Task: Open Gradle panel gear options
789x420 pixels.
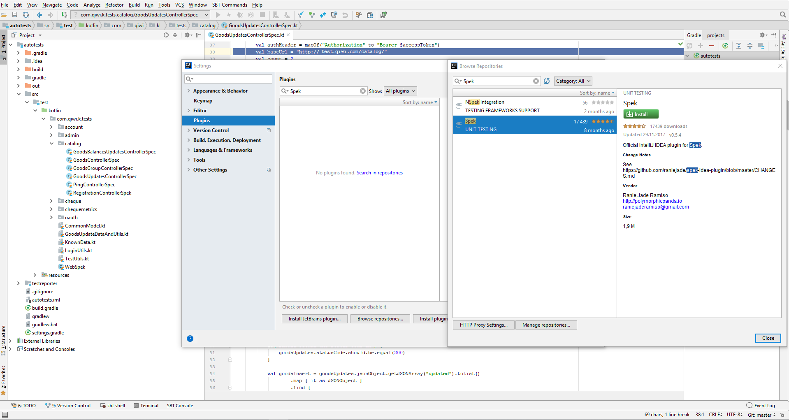Action: tap(763, 35)
